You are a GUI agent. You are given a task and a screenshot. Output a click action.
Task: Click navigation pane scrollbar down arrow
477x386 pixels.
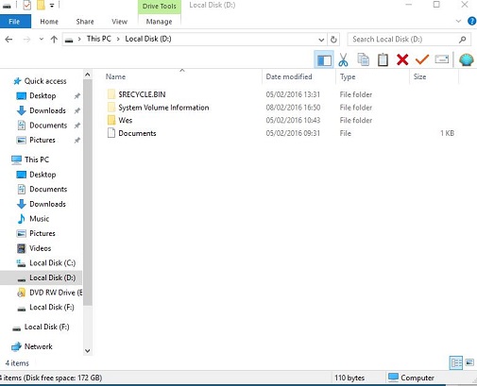[88, 351]
